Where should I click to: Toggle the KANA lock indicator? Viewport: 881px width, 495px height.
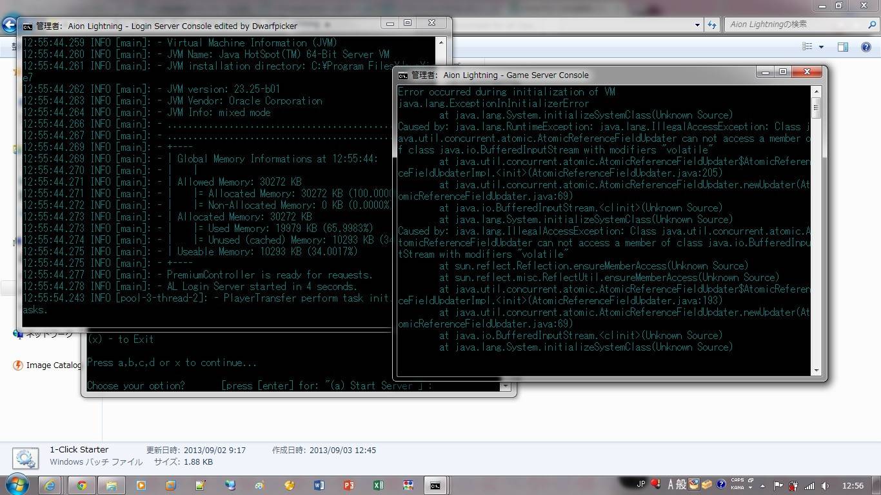coord(737,488)
